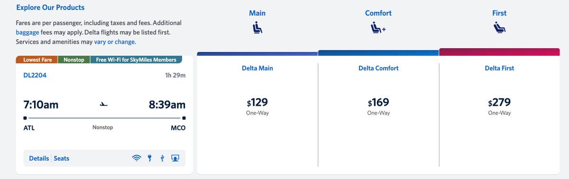Click the Lowest Fare badge
This screenshot has width=569, height=179.
tap(37, 60)
